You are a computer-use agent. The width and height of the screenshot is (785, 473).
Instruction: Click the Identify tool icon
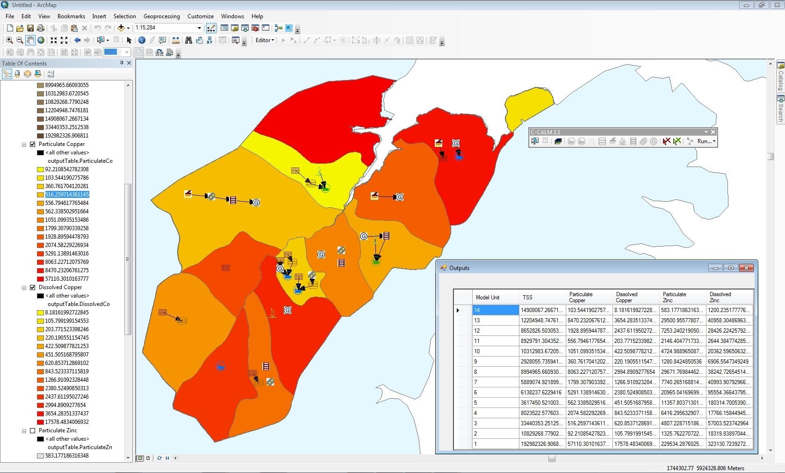[x=142, y=40]
